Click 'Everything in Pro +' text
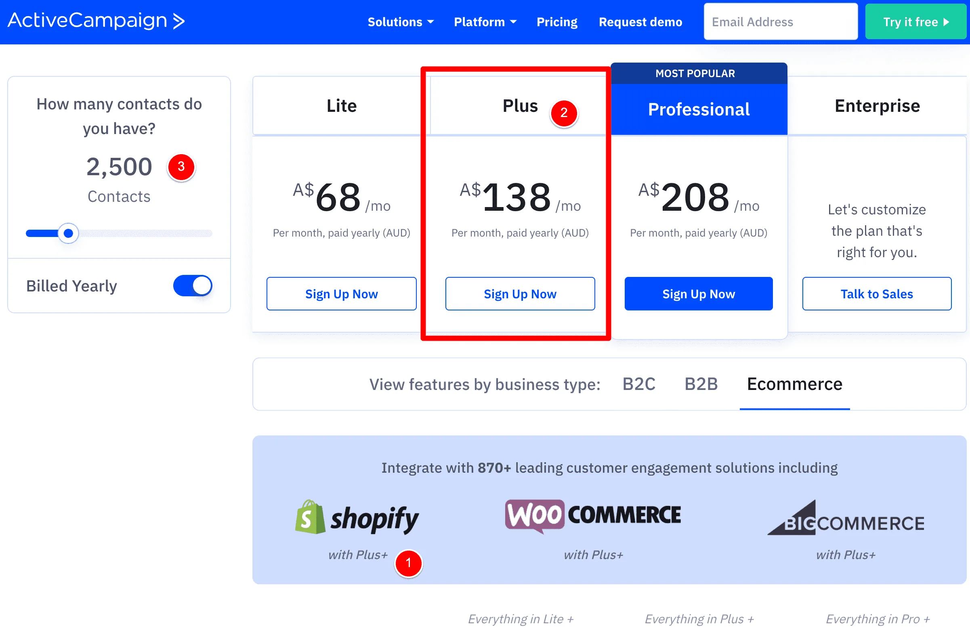This screenshot has height=637, width=970. [x=878, y=619]
